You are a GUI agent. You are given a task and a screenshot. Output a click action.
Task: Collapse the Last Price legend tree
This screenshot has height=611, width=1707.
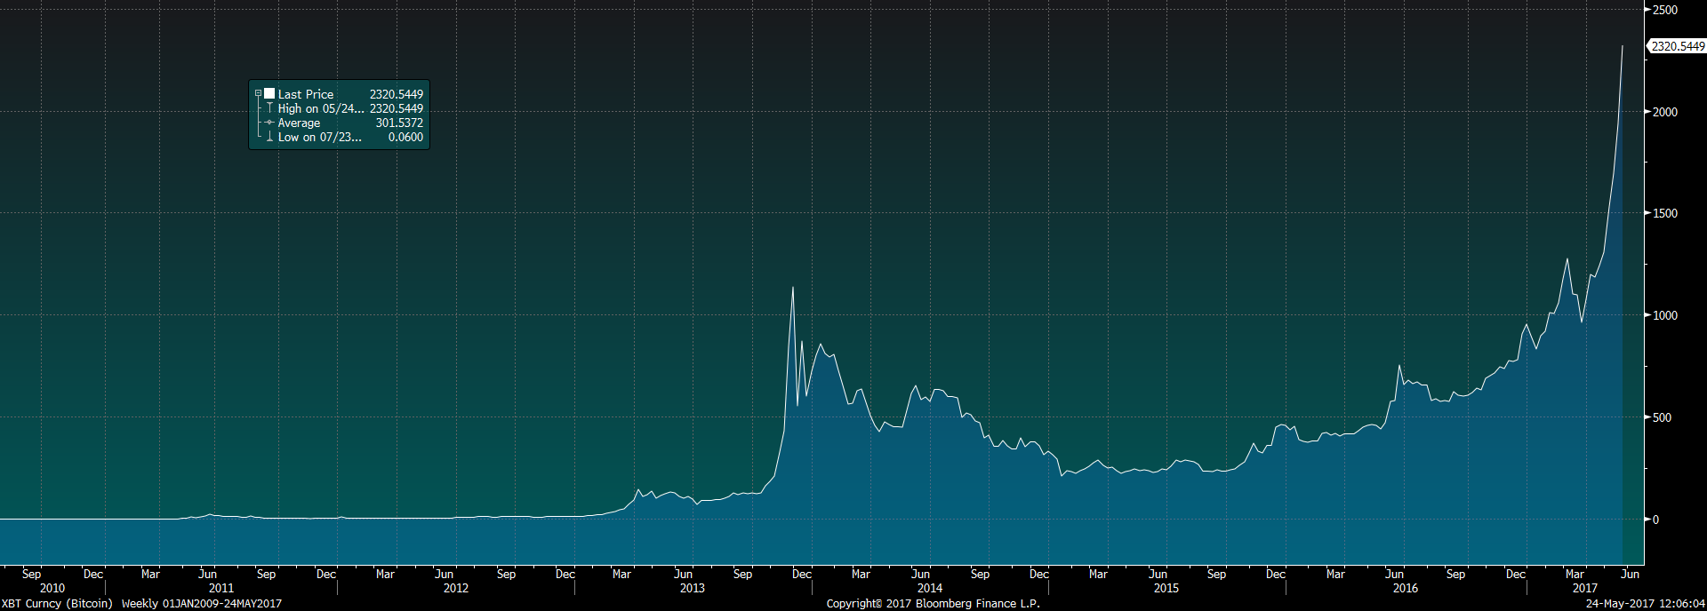[x=258, y=93]
